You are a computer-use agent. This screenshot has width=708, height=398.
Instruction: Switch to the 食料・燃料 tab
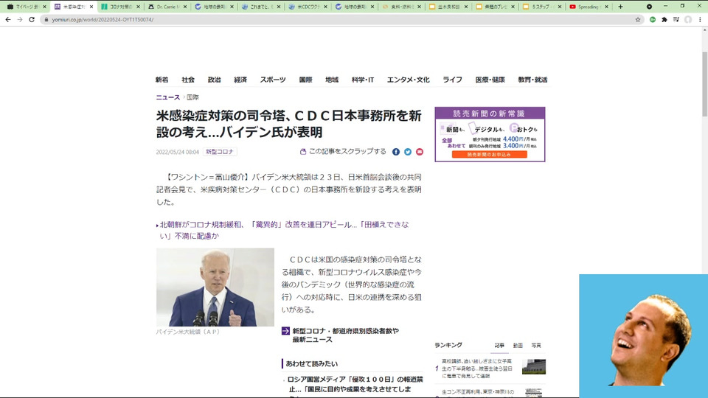pyautogui.click(x=401, y=7)
